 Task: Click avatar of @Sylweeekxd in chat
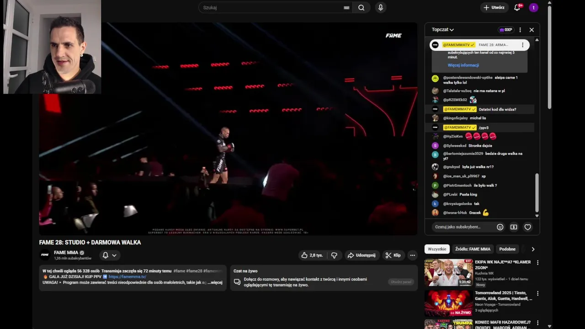[x=435, y=146]
